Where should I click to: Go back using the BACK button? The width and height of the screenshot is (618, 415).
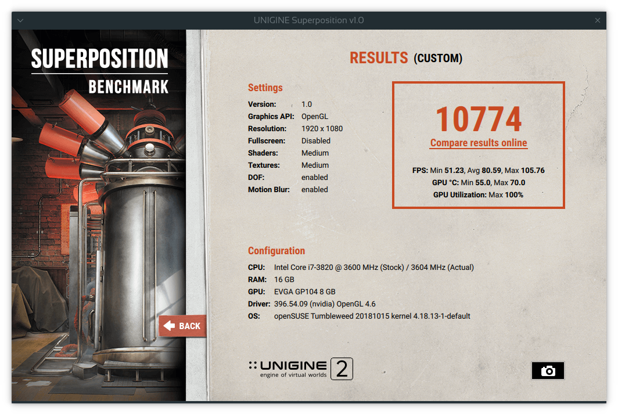click(x=182, y=326)
